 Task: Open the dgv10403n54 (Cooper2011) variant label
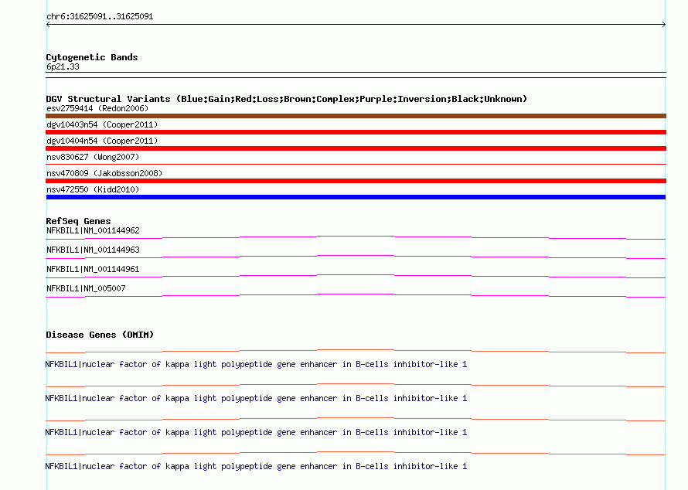point(102,124)
